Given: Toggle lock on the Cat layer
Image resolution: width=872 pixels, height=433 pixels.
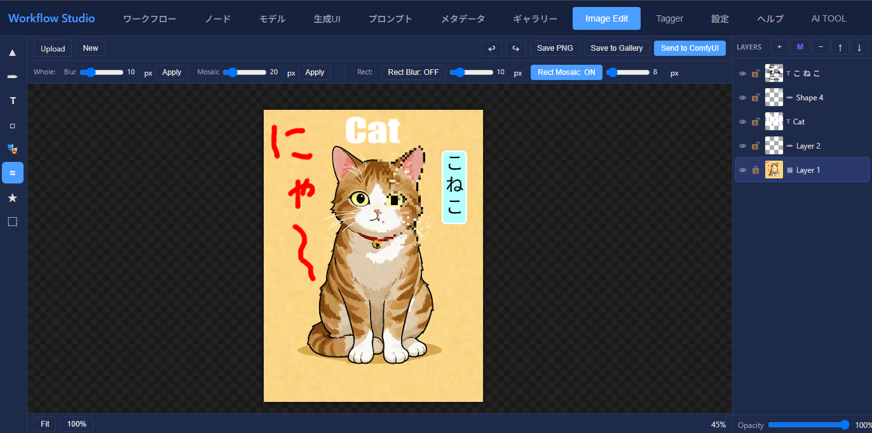Looking at the screenshot, I should [755, 121].
